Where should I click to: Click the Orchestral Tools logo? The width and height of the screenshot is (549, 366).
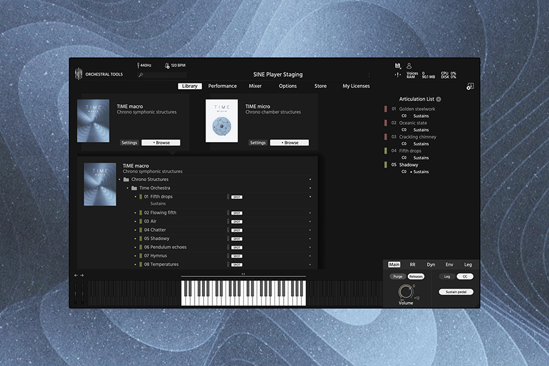(79, 74)
